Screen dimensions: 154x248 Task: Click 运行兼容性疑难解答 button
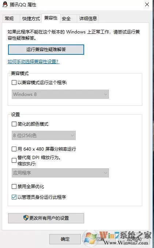point(46,50)
